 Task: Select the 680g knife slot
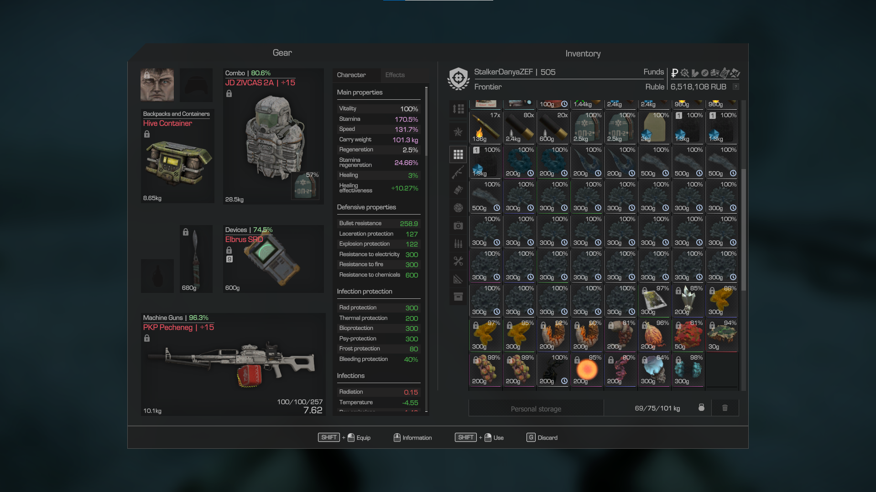tap(196, 259)
